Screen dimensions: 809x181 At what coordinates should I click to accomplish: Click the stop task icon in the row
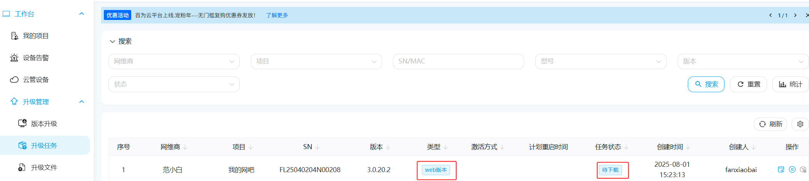(792, 169)
